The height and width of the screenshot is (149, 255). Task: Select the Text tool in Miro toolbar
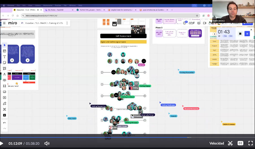click(5, 57)
